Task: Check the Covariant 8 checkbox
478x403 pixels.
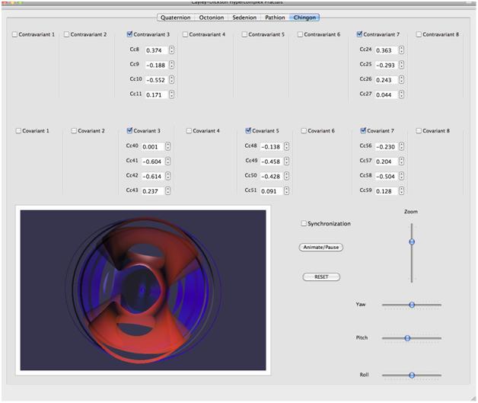Action: 419,130
